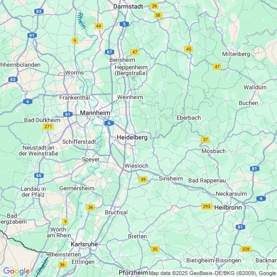The image size is (277, 277).
Task: Select the Heidelberg city label
Action: click(132, 137)
